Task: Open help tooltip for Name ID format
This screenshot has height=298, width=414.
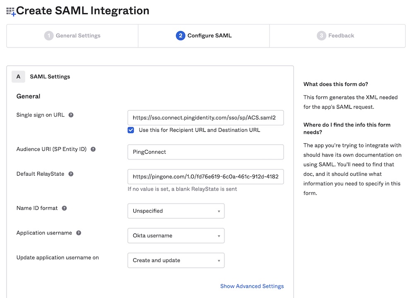Action: [x=64, y=208]
